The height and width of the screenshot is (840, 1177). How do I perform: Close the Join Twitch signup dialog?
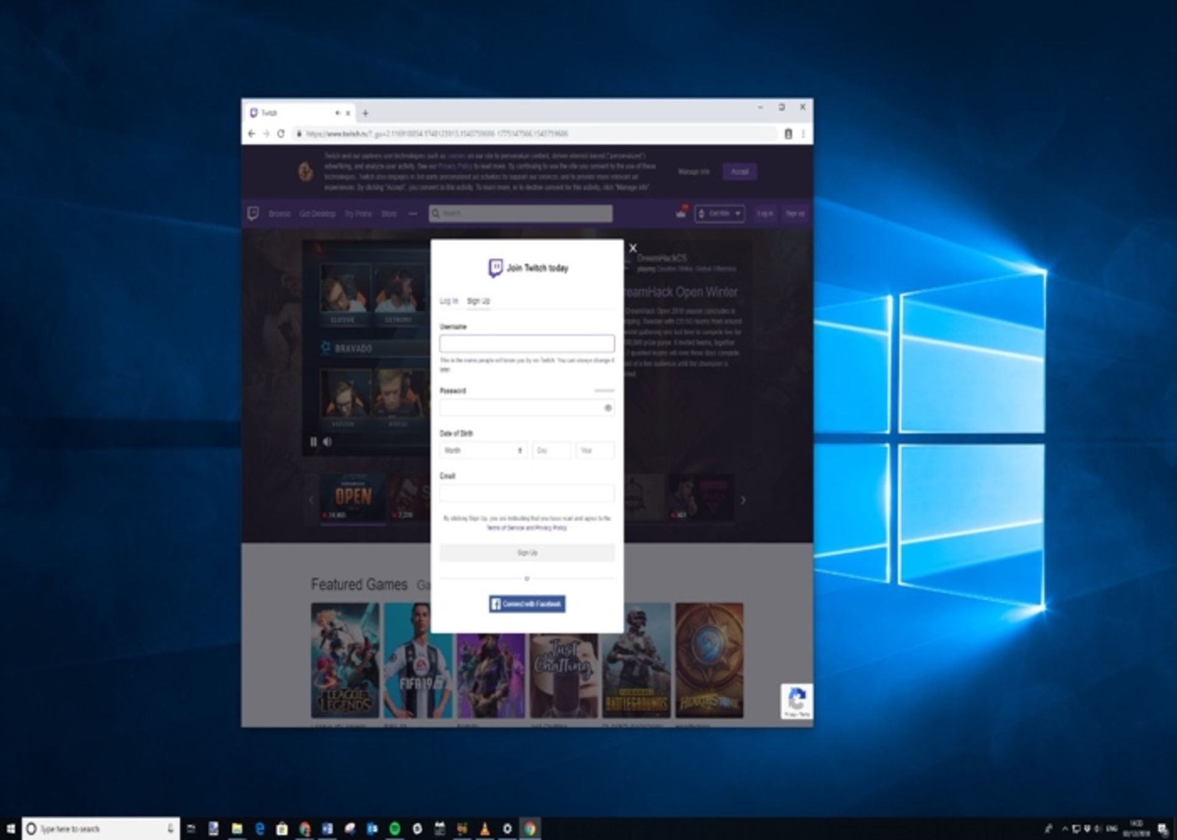pos(633,248)
